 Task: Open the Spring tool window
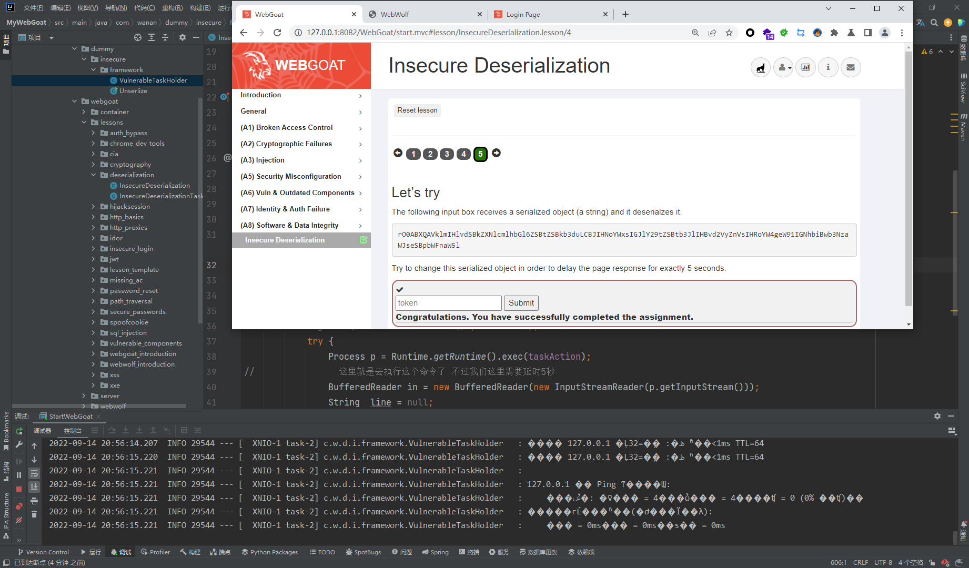coord(435,552)
